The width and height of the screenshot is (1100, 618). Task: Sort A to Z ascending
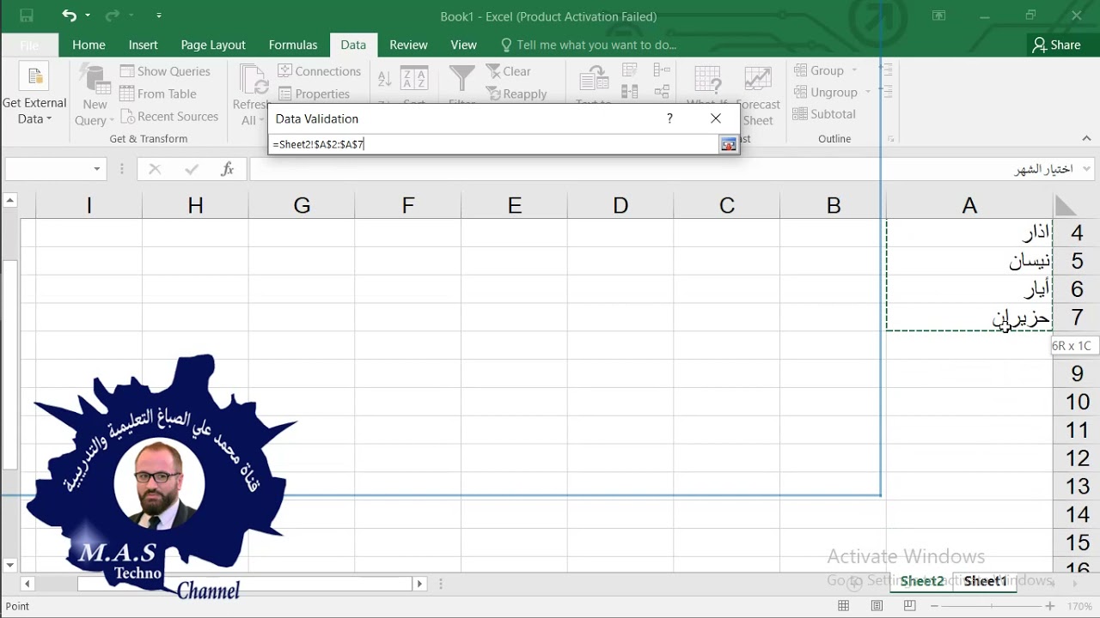385,79
